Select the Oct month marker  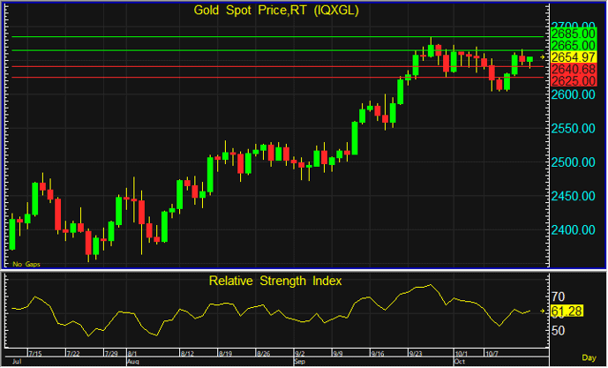(x=459, y=362)
